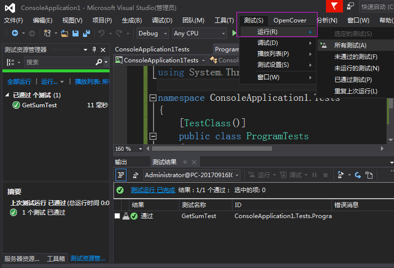Collapse the ProgramTests class block

(x=153, y=136)
